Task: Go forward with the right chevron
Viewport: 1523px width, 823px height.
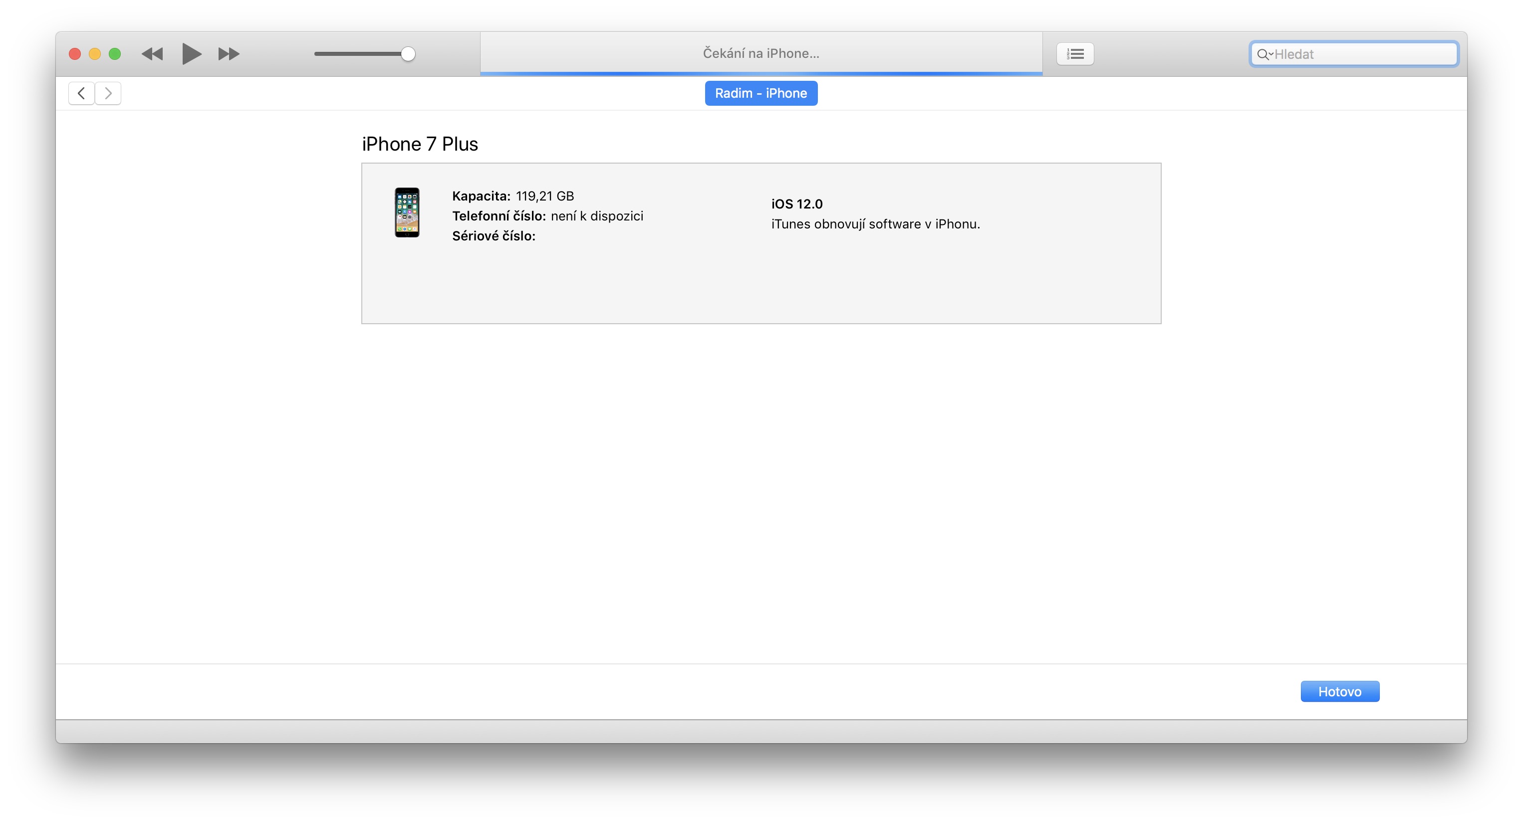Action: (108, 93)
